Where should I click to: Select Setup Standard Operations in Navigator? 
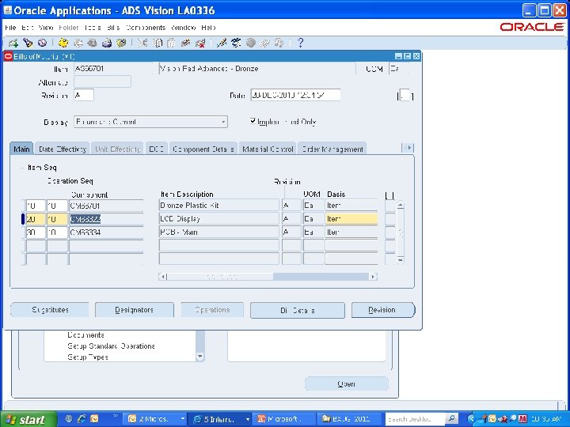[x=112, y=346]
